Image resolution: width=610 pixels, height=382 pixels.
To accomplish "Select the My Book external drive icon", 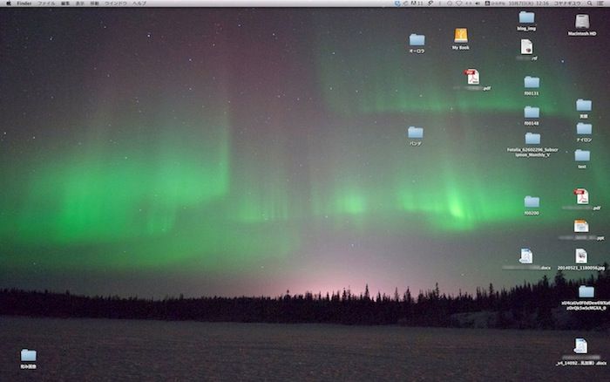I will pos(461,36).
